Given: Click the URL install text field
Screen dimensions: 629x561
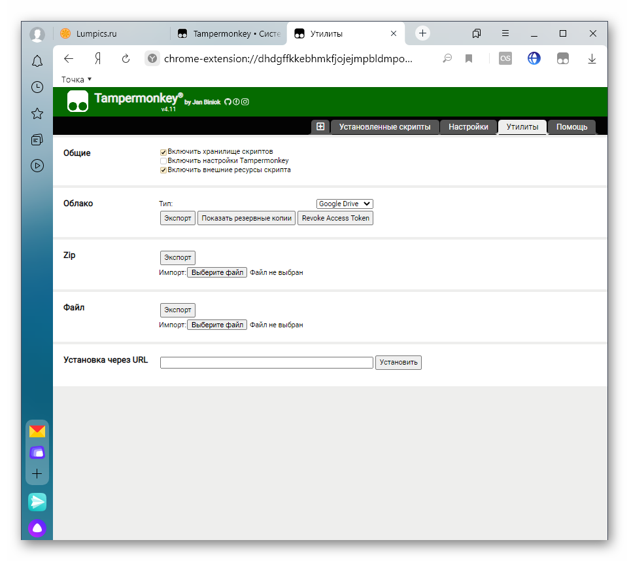Looking at the screenshot, I should (x=266, y=363).
